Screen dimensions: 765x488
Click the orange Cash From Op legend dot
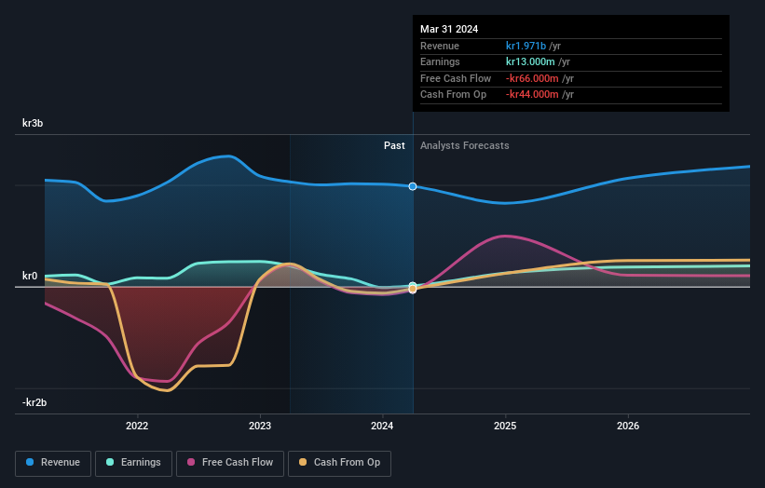coord(303,462)
